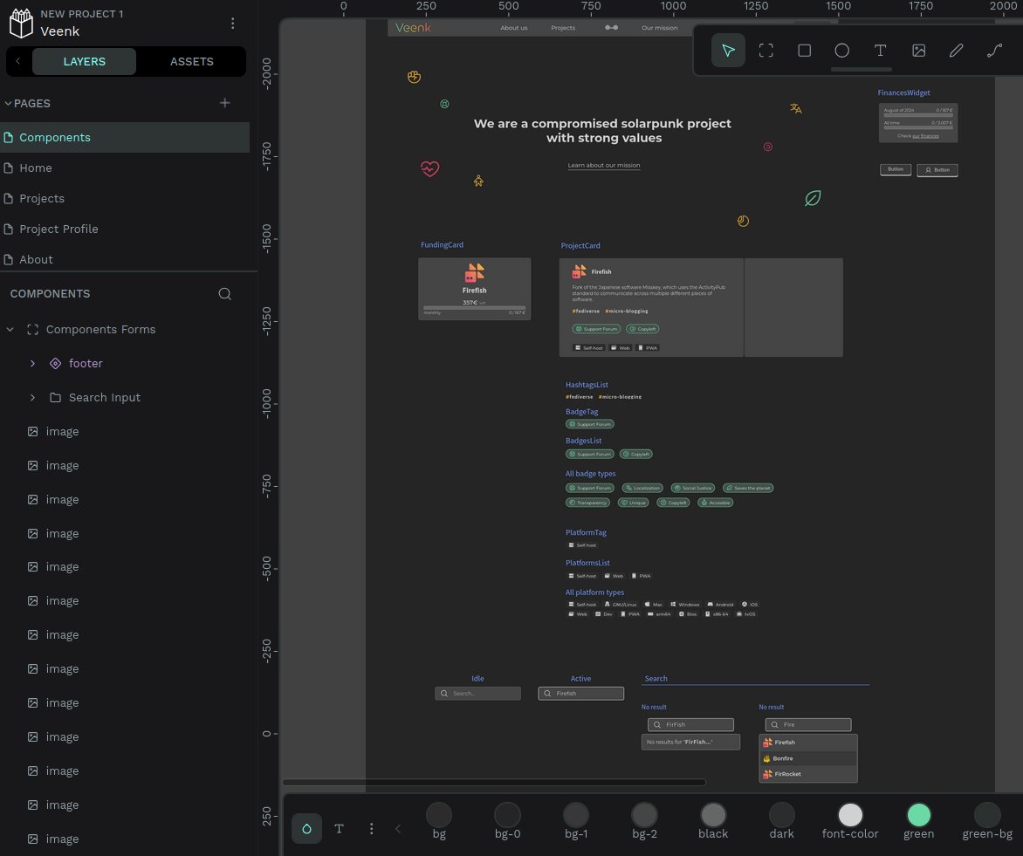Select the Text tool in top toolbar
Viewport: 1023px width, 856px height.
coord(880,51)
